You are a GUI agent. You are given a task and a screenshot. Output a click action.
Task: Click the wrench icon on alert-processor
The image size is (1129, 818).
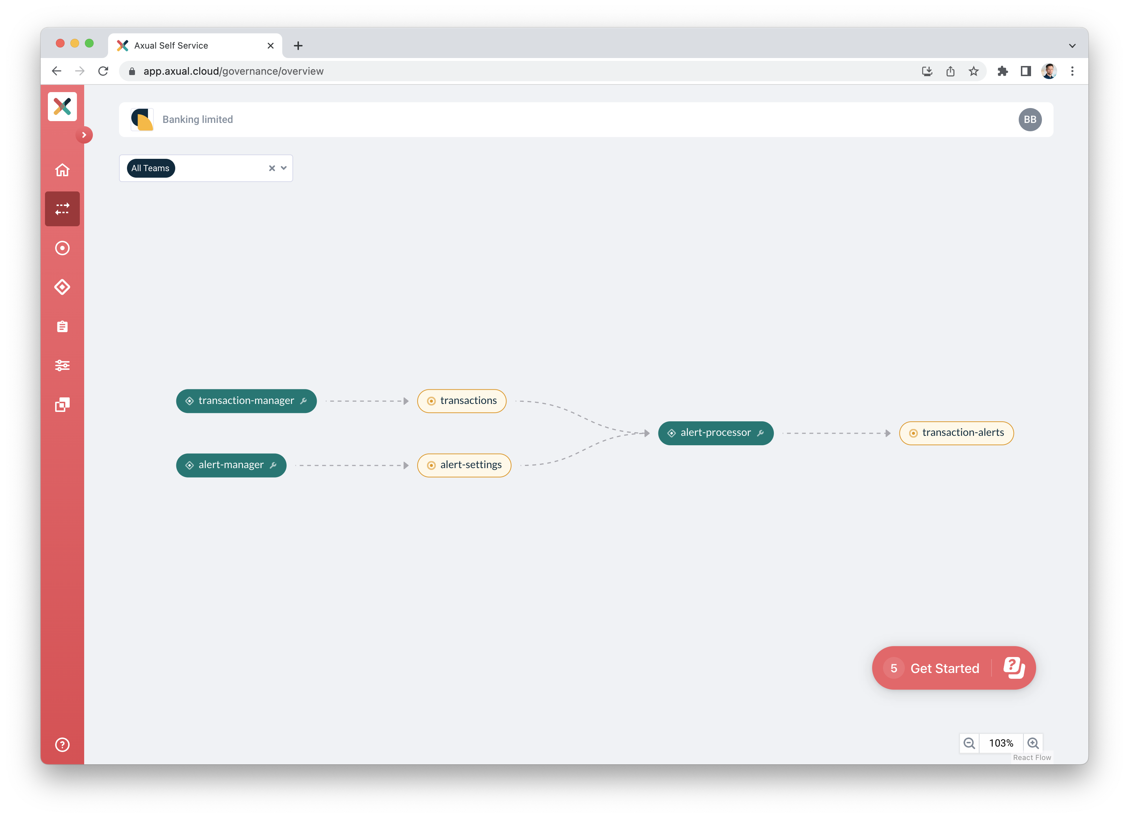click(760, 433)
